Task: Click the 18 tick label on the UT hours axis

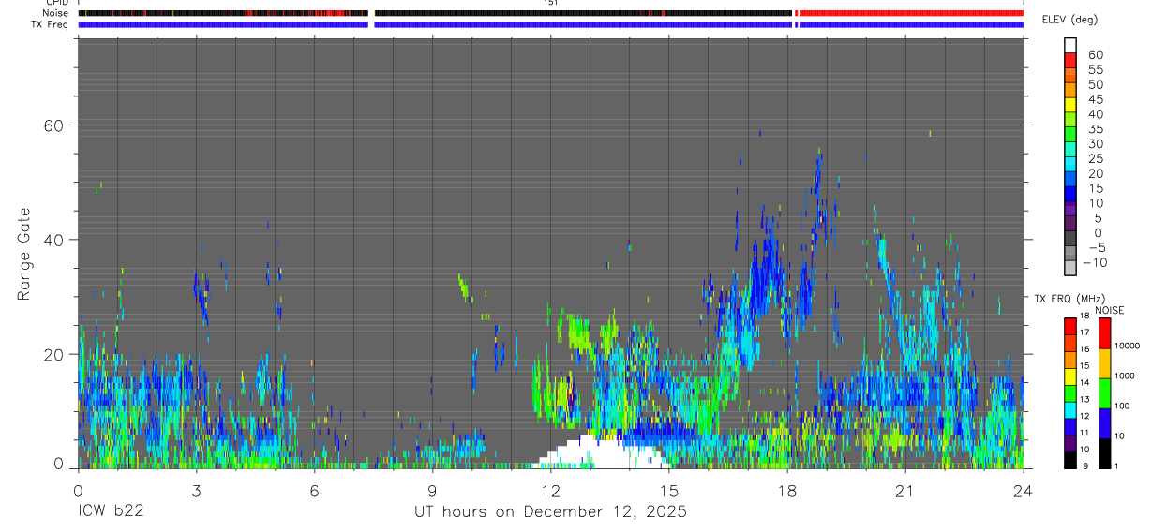Action: (x=787, y=490)
